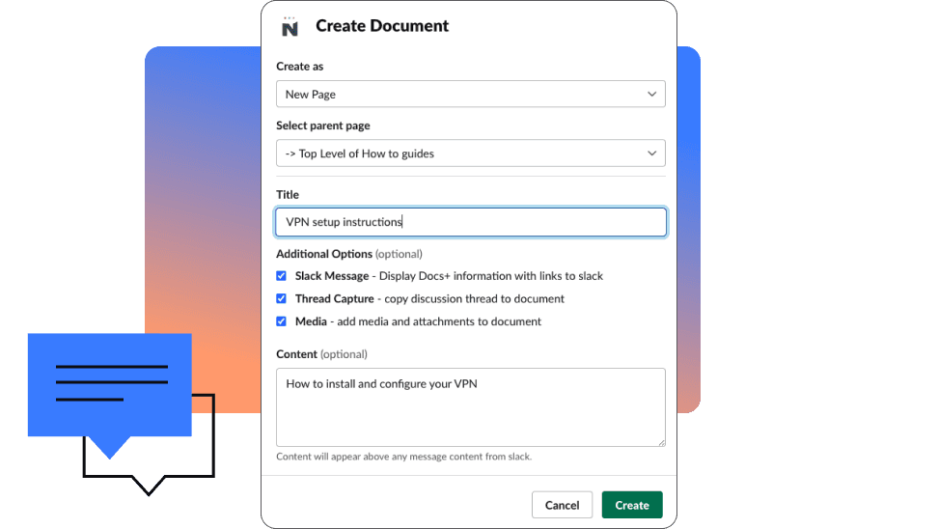Uncheck the Thread Capture option
938x529 pixels.
click(x=282, y=299)
